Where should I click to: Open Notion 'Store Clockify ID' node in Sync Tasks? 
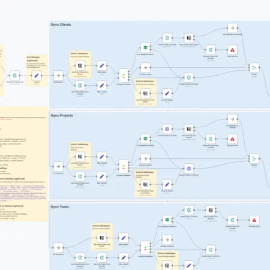[211, 210]
